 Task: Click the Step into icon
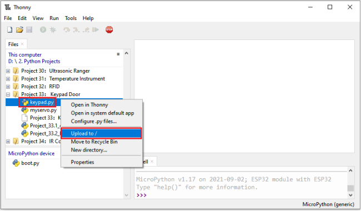tap(76, 29)
